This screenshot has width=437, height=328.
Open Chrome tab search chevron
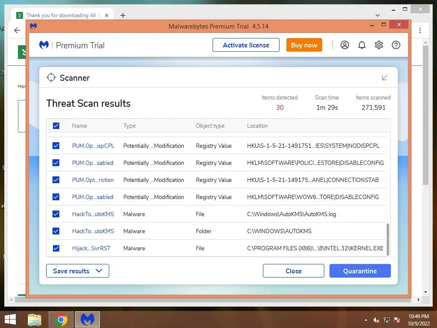coord(378,15)
